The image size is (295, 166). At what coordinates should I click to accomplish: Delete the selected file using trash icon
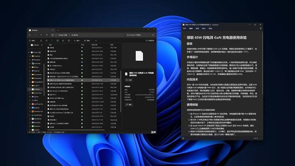pos(69,41)
